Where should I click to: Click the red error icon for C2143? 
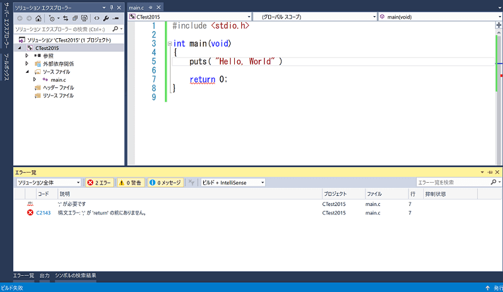[30, 213]
